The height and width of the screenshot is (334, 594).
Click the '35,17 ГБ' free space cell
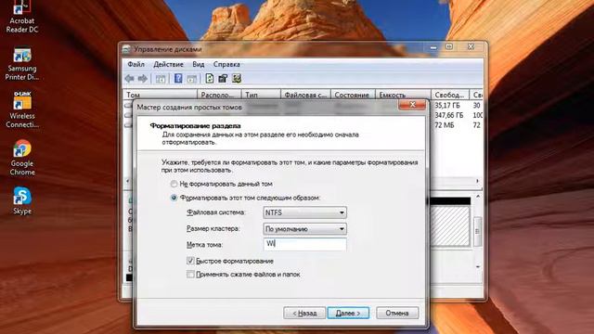pyautogui.click(x=447, y=105)
